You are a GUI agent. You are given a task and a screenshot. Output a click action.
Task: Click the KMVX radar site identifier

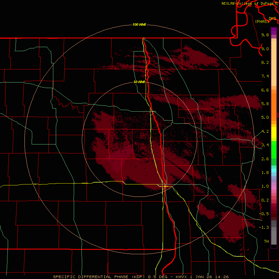182,277
